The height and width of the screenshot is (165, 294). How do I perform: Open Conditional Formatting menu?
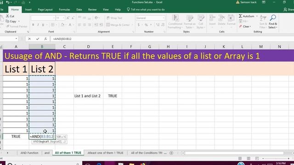[175, 22]
